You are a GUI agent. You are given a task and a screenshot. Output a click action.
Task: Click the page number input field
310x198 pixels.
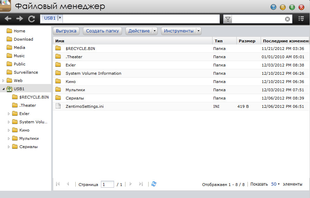coord(107,184)
